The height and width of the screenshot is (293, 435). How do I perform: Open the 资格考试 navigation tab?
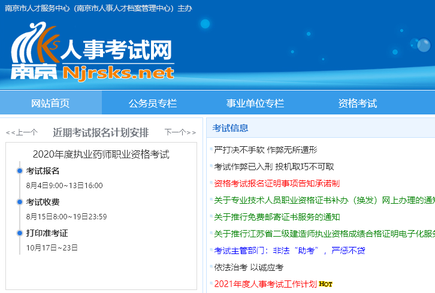click(357, 103)
